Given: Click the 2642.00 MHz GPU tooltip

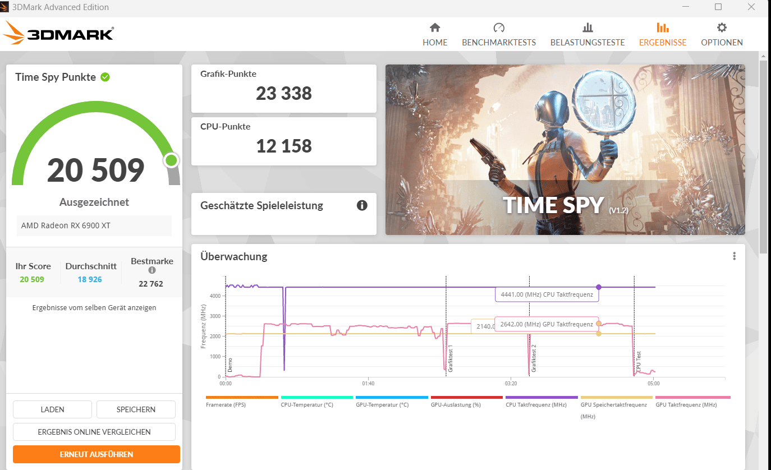Looking at the screenshot, I should point(547,324).
